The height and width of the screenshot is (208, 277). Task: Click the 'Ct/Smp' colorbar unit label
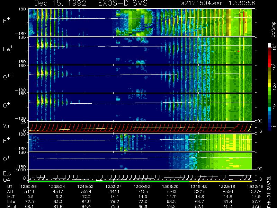click(x=273, y=29)
